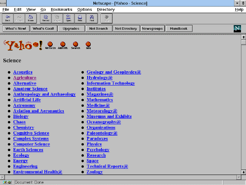Open the Go menu

(43, 10)
